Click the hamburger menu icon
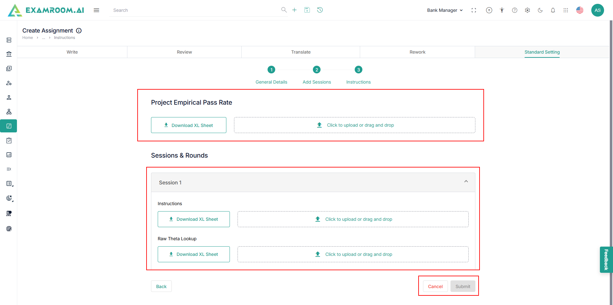The image size is (613, 305). [x=96, y=10]
